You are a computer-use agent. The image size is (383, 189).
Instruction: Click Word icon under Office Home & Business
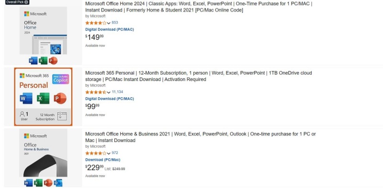[28, 183]
